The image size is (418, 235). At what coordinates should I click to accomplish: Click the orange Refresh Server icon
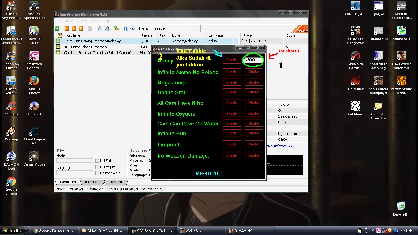tap(81, 28)
